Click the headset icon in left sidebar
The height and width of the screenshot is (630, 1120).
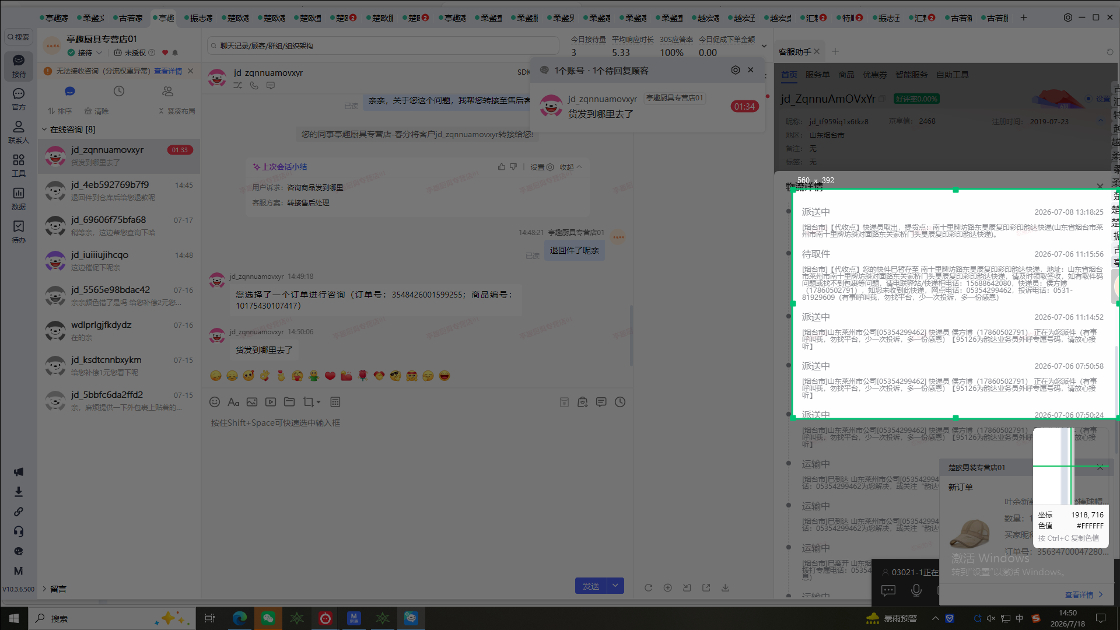(19, 531)
